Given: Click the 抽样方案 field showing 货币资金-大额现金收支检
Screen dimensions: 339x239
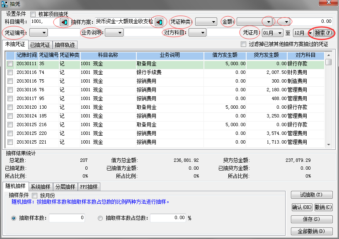Looking at the screenshot, I should point(125,22).
